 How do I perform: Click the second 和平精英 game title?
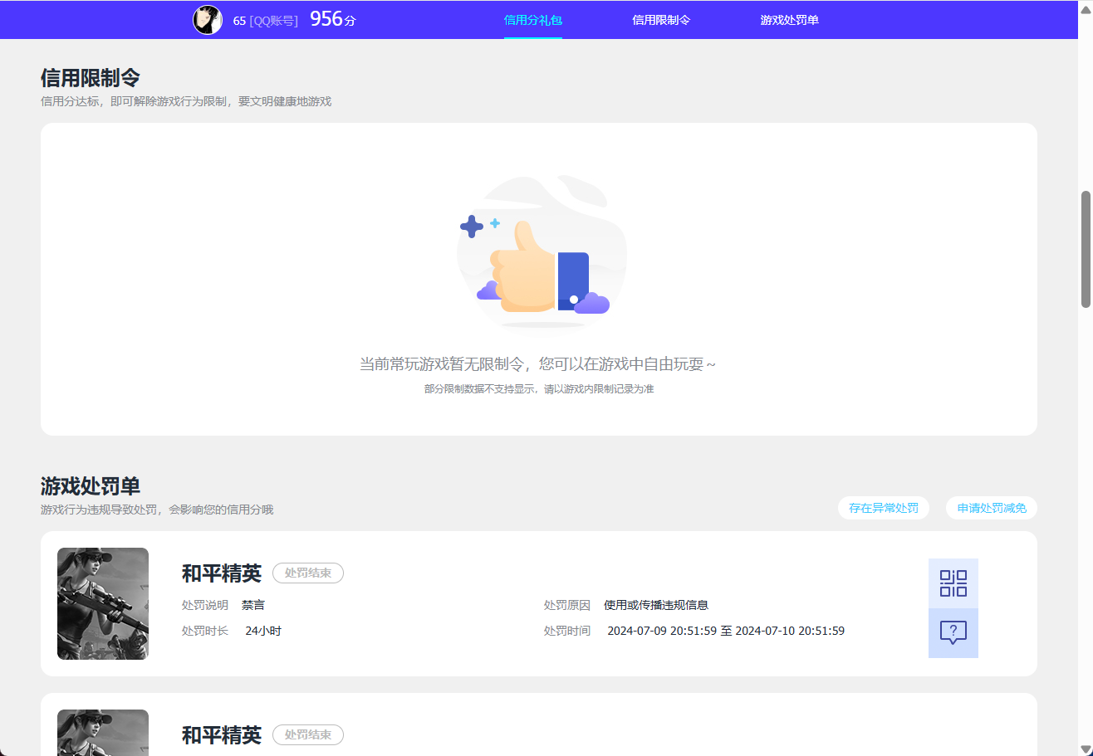pyautogui.click(x=222, y=735)
